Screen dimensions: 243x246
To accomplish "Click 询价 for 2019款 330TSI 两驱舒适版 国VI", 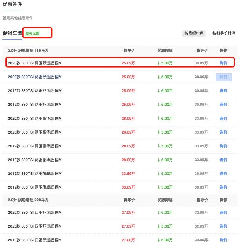I will pyautogui.click(x=223, y=90).
